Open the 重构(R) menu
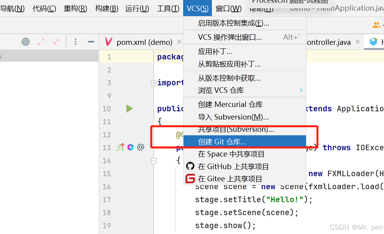This screenshot has height=234, width=384. click(x=76, y=9)
